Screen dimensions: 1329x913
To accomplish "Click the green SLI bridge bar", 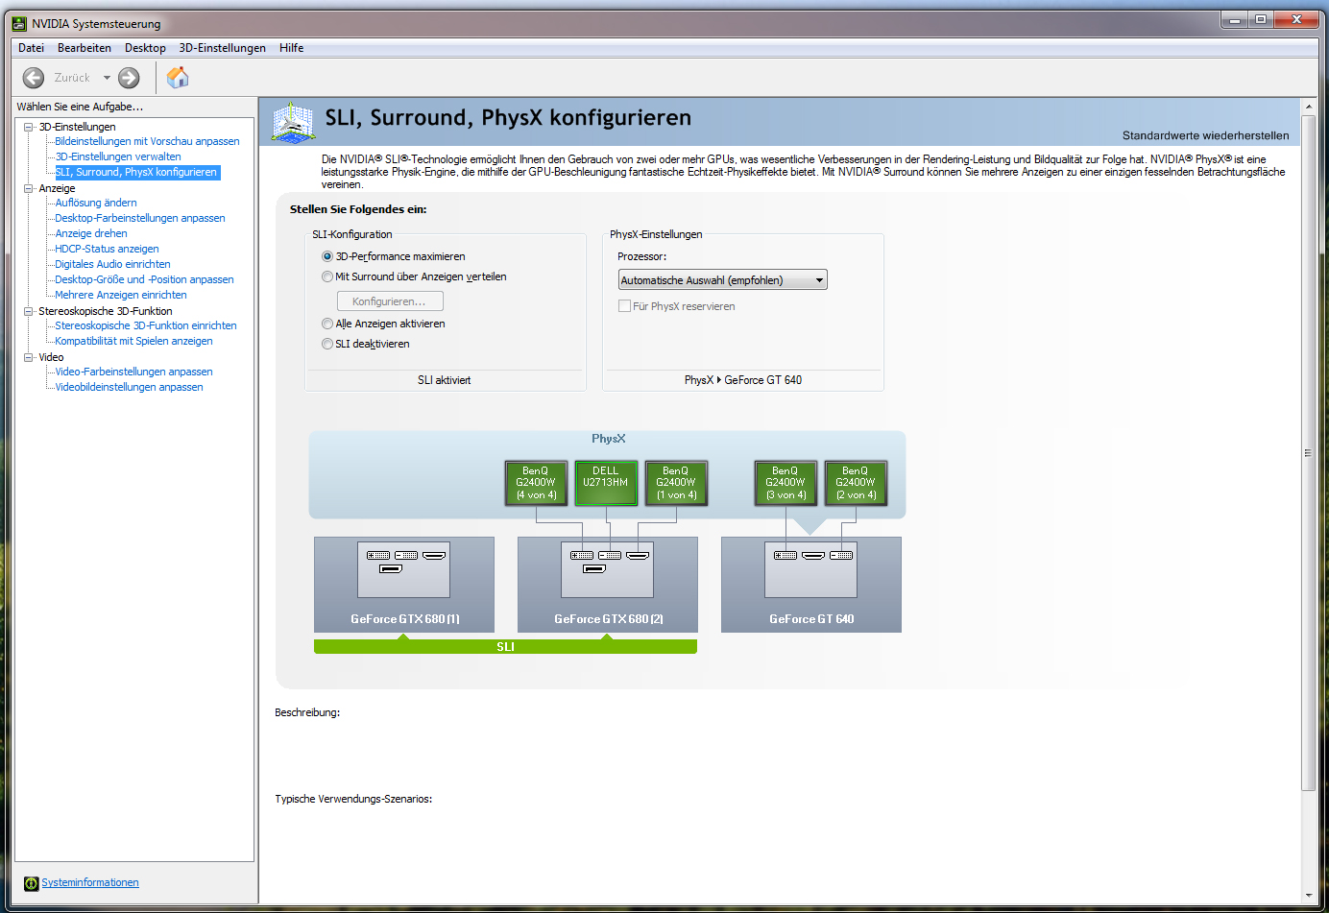I will (505, 646).
